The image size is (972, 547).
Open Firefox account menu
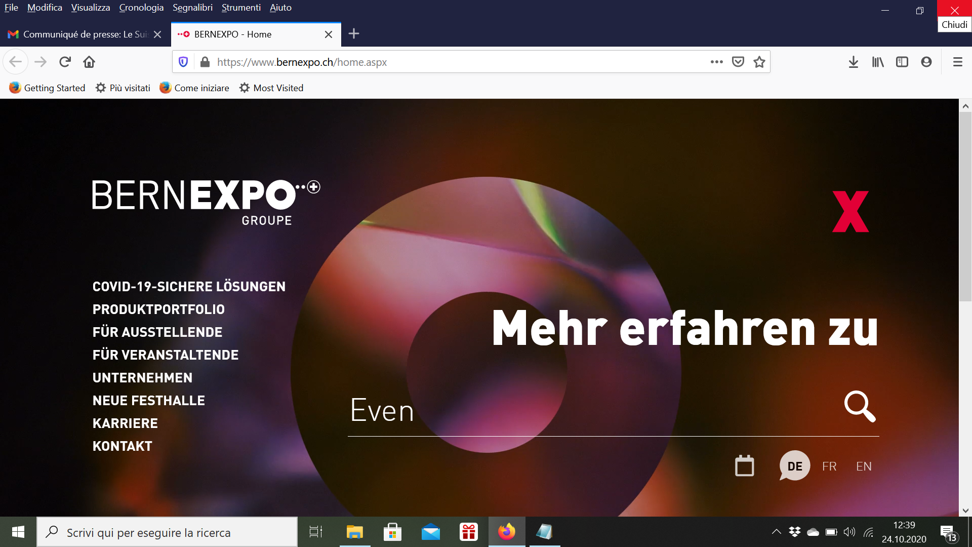(x=926, y=62)
